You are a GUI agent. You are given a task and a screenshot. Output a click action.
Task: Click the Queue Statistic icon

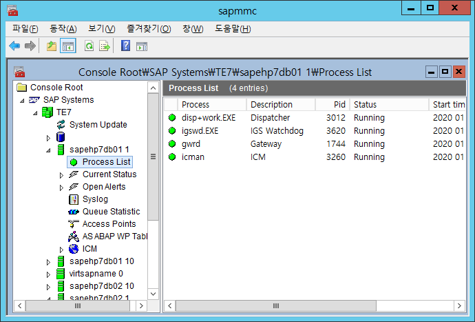[x=74, y=212]
